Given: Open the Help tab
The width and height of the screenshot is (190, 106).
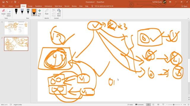Looking at the screenshot, I should pos(87,6).
